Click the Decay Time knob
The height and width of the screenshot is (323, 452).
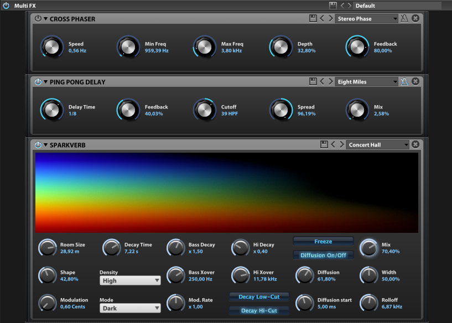point(112,248)
